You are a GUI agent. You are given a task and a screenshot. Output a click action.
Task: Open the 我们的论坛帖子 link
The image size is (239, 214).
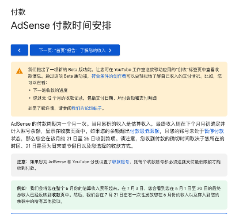click(x=86, y=108)
